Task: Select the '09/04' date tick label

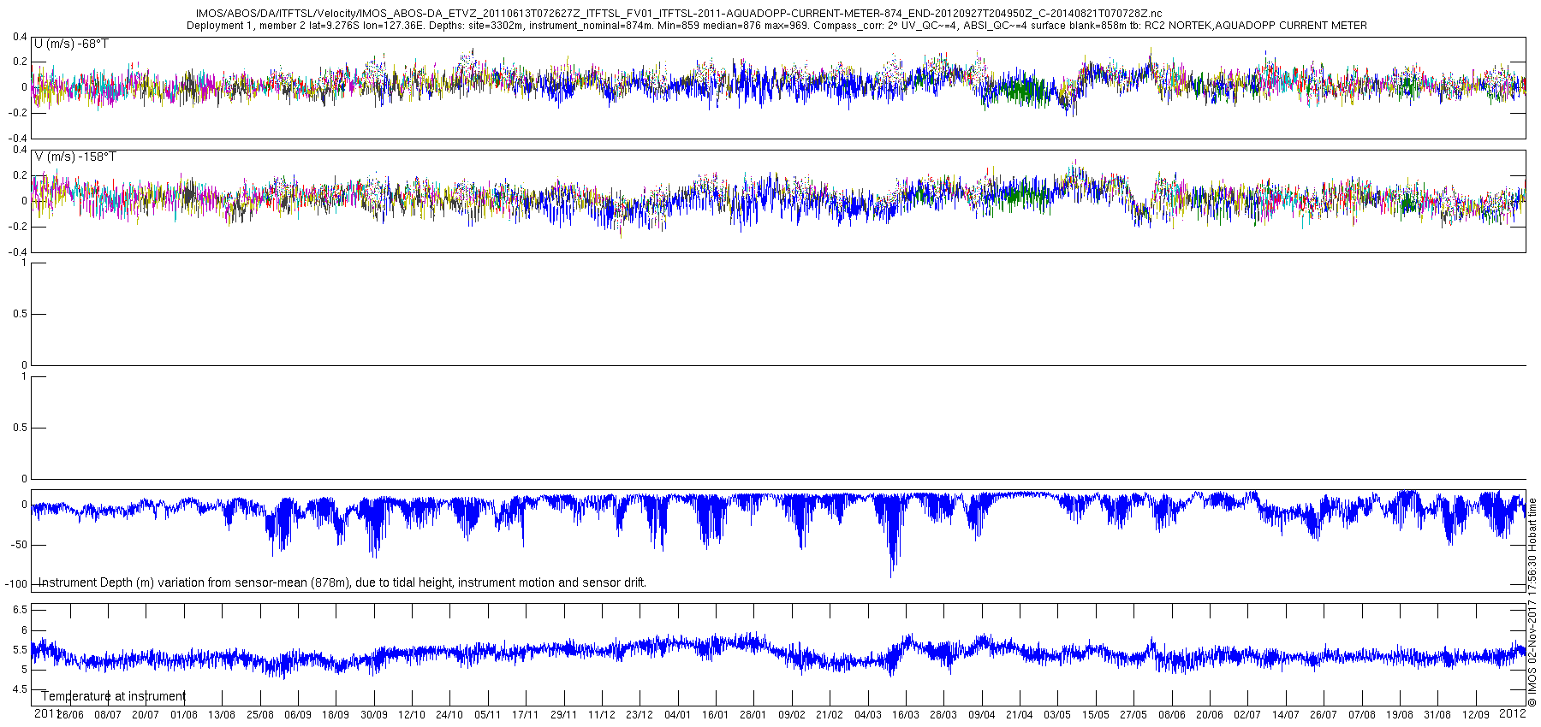Action: 982,715
